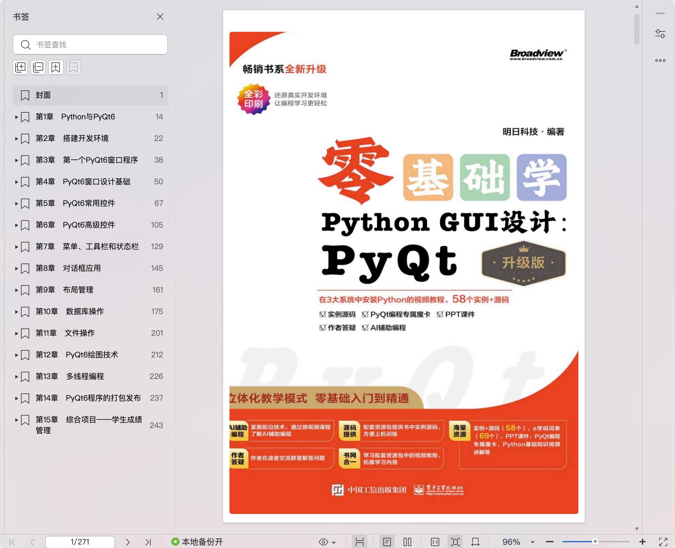Collapse all bookmarks with minus icon
The width and height of the screenshot is (675, 548).
coord(38,67)
